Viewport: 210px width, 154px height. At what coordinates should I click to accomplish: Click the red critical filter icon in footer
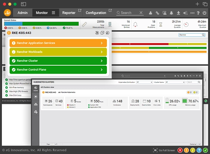coord(180,150)
